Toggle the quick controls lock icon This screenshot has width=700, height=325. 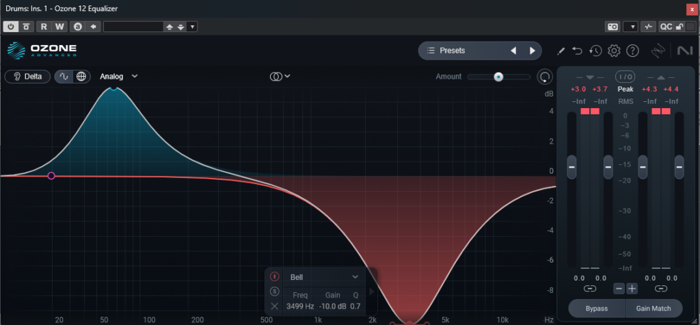pos(679,27)
